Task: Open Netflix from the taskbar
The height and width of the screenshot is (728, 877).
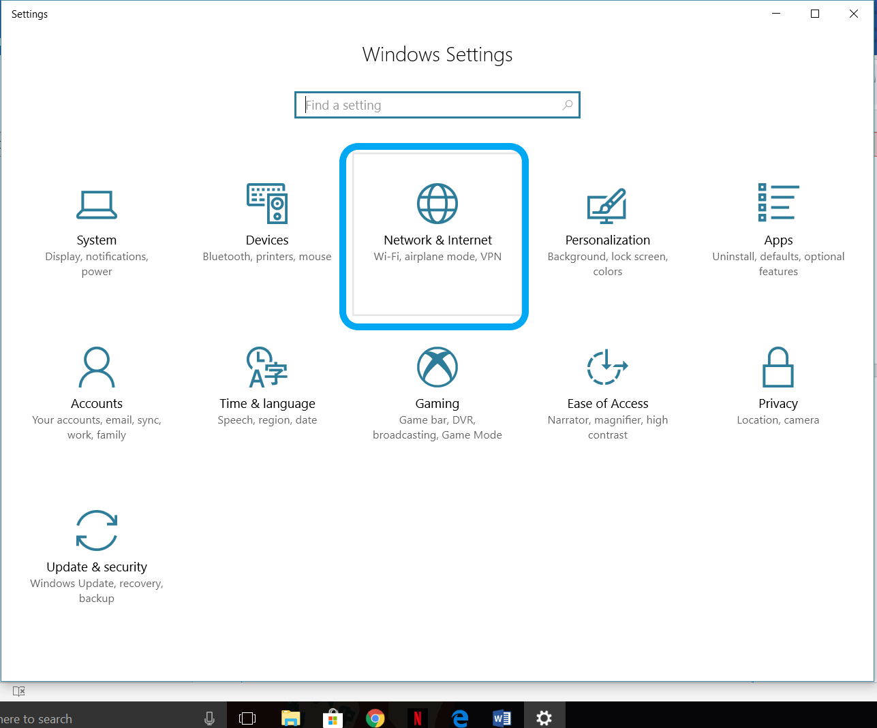Action: click(417, 718)
